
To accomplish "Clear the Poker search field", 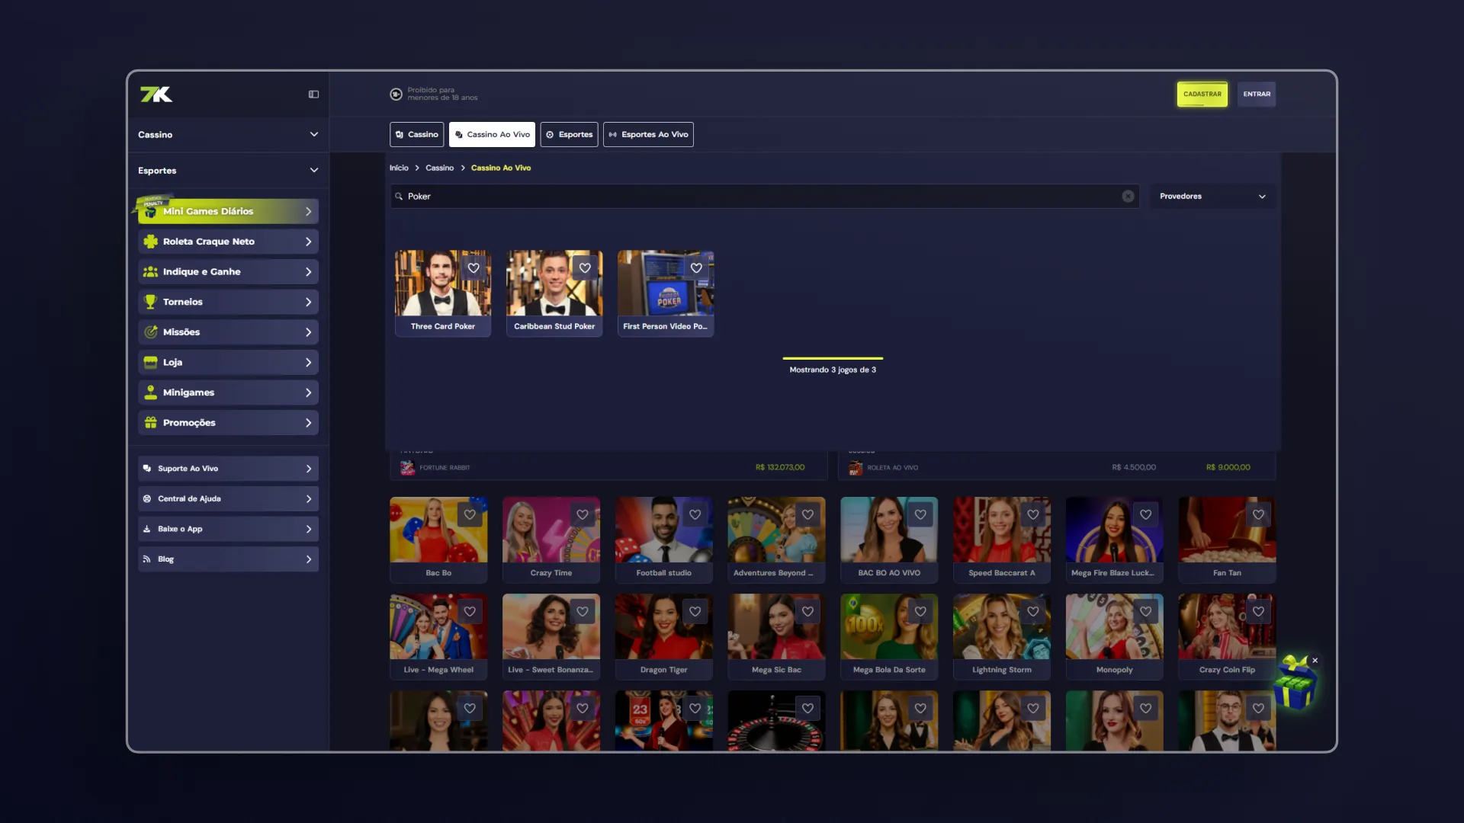I will pos(1128,197).
